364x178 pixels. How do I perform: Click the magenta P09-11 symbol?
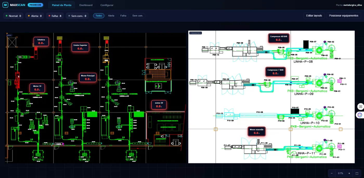pos(340,81)
